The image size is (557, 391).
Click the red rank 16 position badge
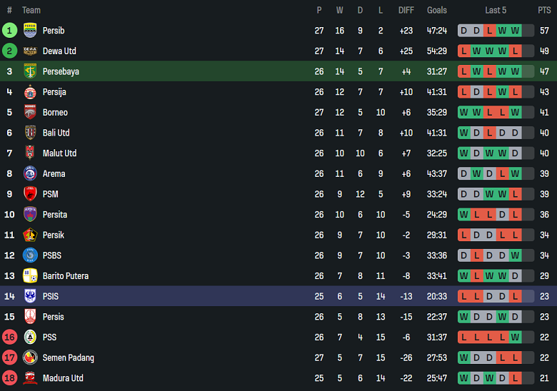point(9,337)
